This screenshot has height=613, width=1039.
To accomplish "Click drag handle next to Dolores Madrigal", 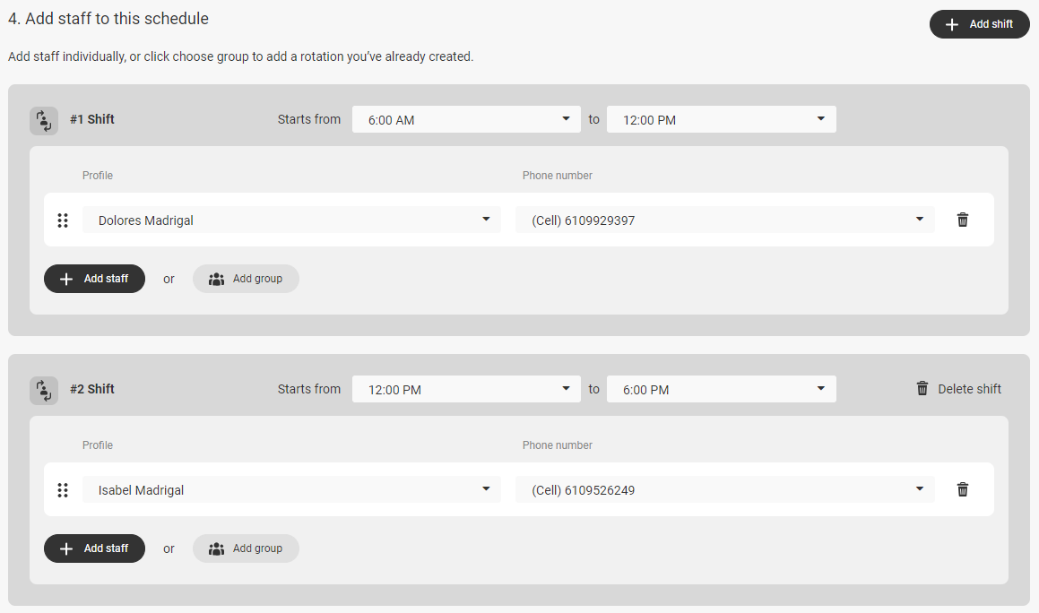I will tap(62, 220).
